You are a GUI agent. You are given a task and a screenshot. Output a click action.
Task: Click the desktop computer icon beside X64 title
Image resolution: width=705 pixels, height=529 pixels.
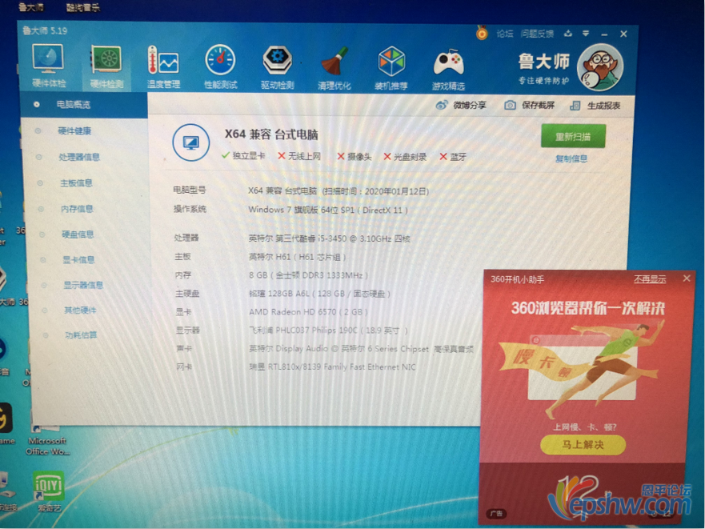coord(191,142)
